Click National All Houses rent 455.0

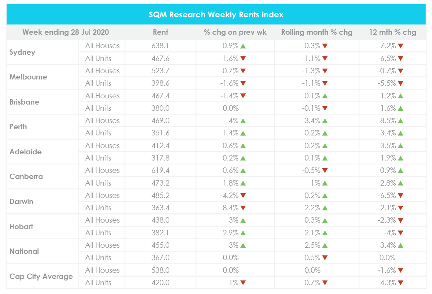[160, 245]
